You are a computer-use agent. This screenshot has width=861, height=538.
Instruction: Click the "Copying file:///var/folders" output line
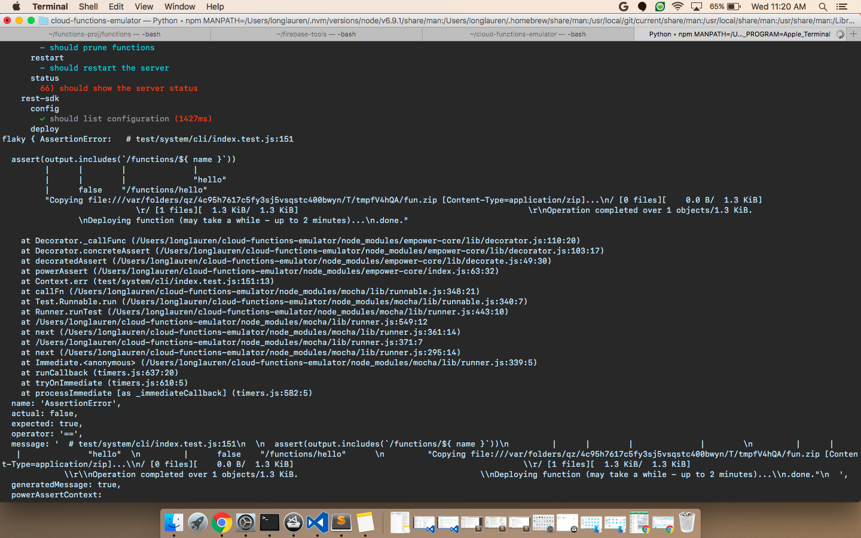click(404, 200)
